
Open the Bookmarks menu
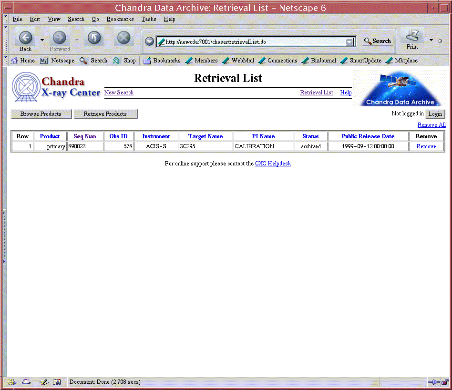coord(120,19)
